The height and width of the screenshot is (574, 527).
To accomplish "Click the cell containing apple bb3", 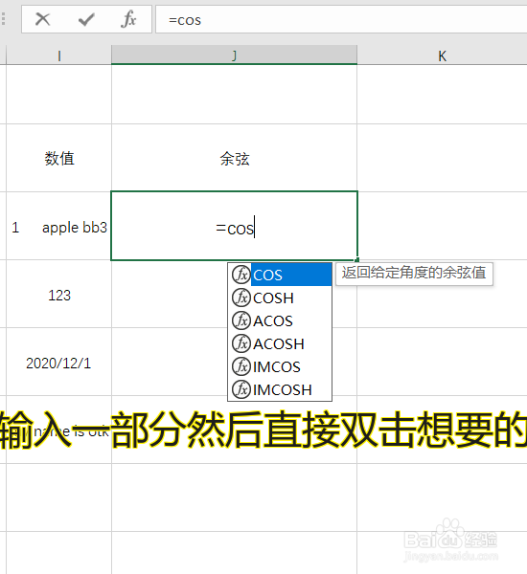I will 59,226.
